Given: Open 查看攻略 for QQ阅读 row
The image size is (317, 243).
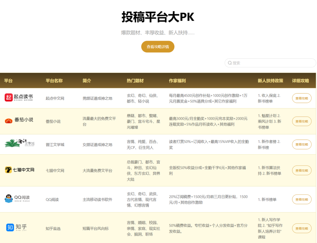Looking at the screenshot, I should coord(302,199).
